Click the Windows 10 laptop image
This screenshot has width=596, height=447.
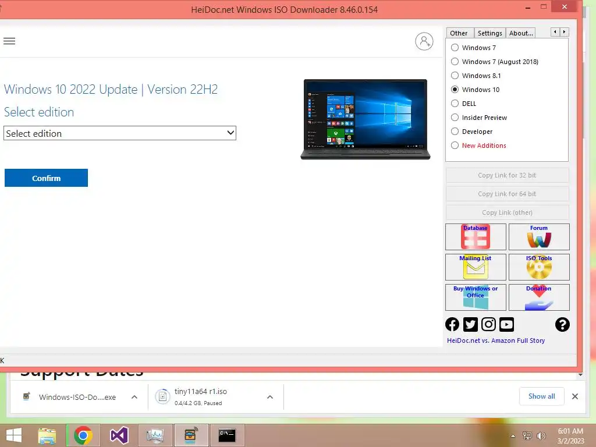[x=366, y=119]
